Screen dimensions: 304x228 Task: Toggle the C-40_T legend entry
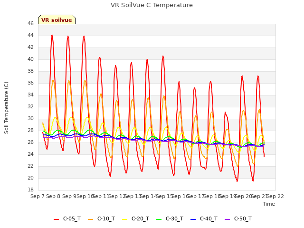coord(204,219)
